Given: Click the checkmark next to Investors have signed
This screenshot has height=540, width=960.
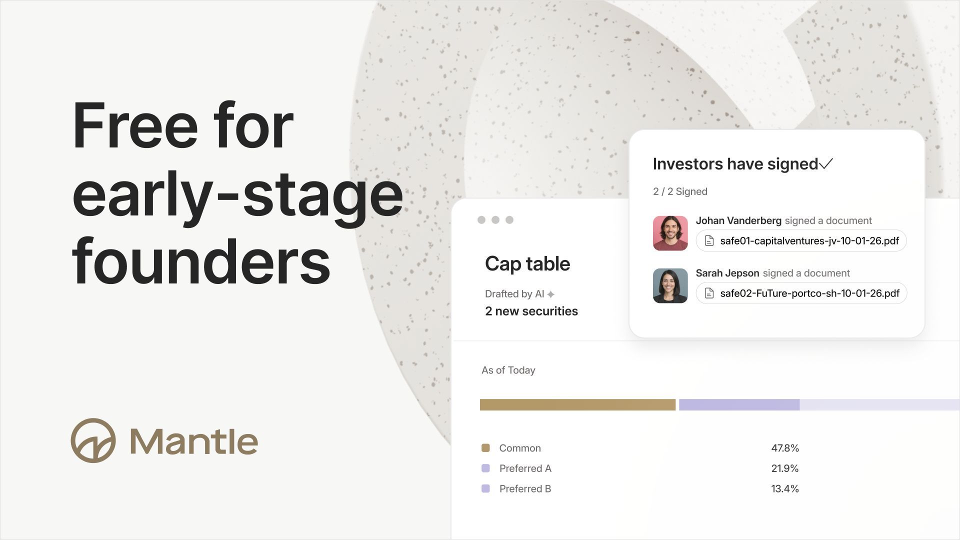Looking at the screenshot, I should [x=826, y=163].
